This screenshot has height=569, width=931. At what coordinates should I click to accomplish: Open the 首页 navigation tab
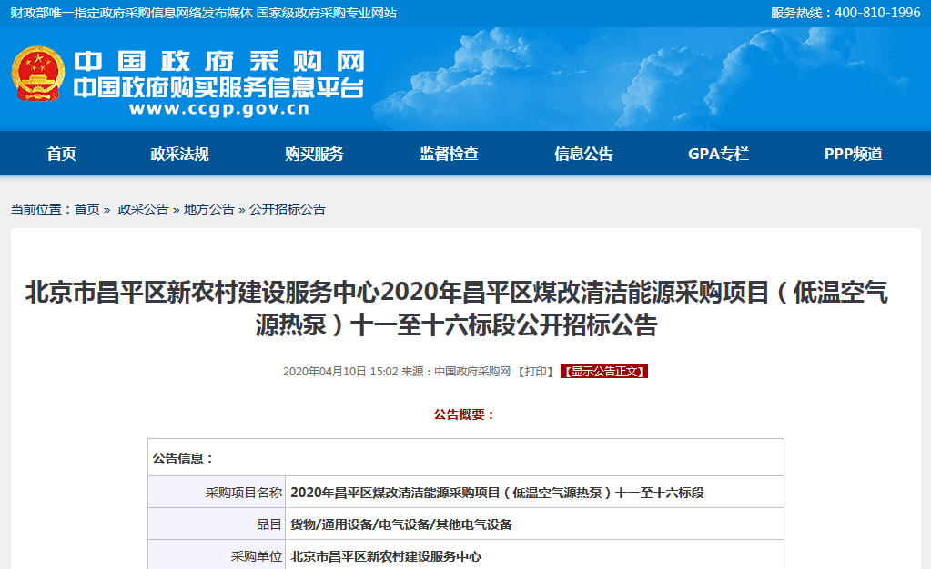click(x=62, y=154)
